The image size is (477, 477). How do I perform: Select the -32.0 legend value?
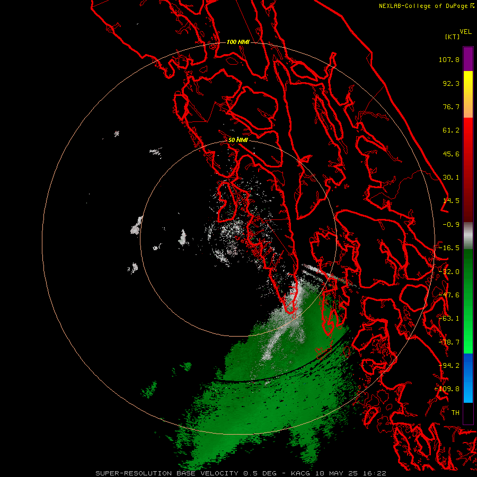click(449, 272)
